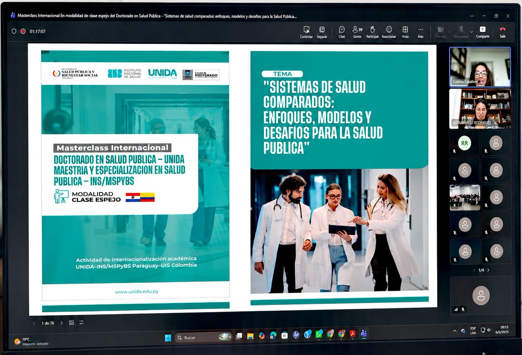Click the Separar pop-out icon
The image size is (522, 355).
click(322, 32)
